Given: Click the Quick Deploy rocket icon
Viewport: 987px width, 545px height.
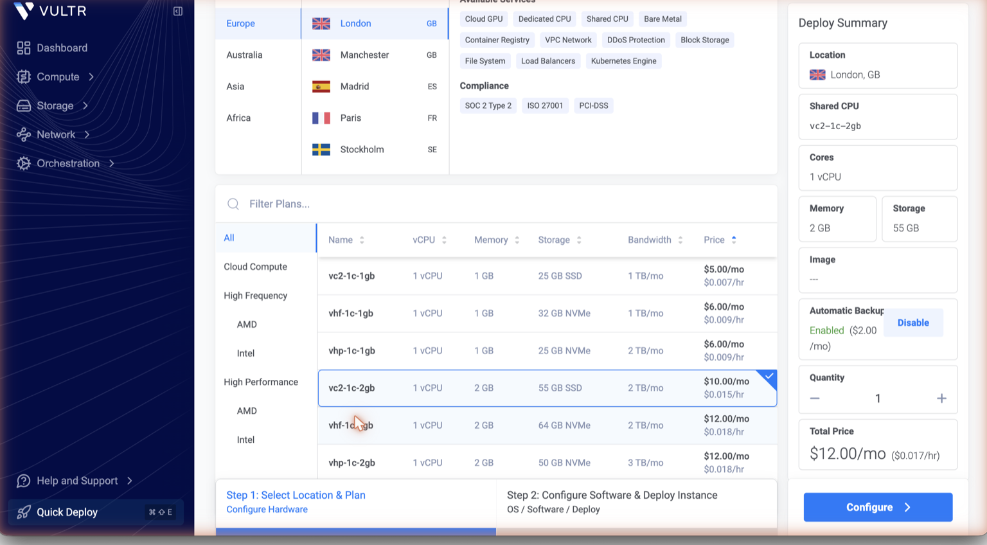Looking at the screenshot, I should 24,512.
